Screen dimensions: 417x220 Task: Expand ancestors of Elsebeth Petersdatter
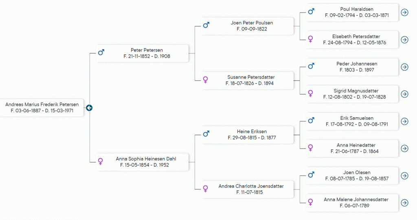click(404, 39)
